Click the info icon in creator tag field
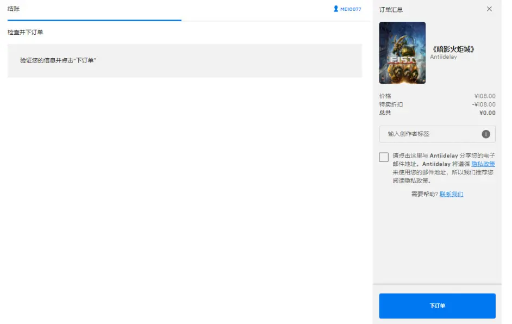The image size is (512, 324). click(485, 134)
